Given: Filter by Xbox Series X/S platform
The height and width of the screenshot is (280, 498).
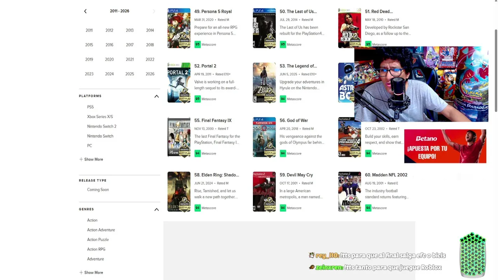Looking at the screenshot, I should click(x=100, y=117).
